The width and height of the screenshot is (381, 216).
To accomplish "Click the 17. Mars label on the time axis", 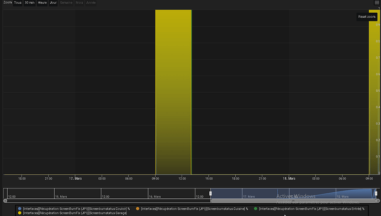I will tap(75, 178).
